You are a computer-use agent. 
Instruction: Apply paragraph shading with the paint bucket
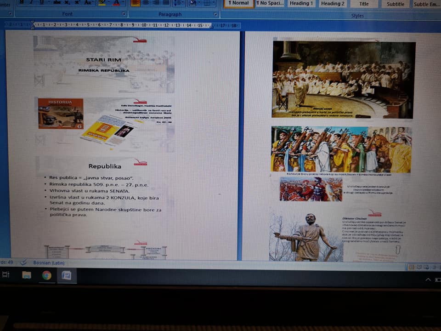tap(192, 3)
